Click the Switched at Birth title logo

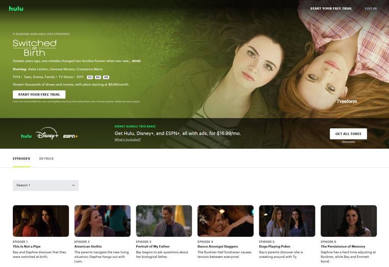(x=35, y=48)
